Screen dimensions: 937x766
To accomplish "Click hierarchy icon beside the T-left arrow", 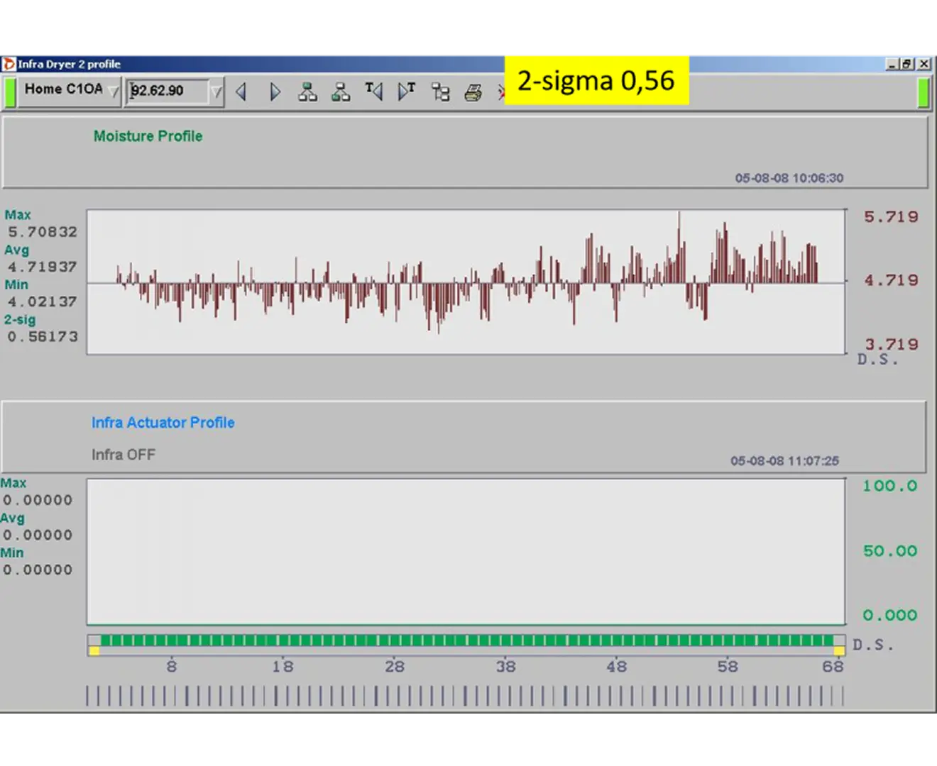I will click(x=341, y=92).
